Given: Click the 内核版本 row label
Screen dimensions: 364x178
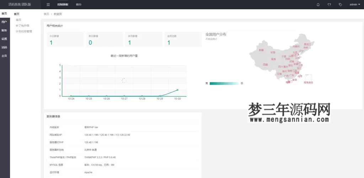Looking at the screenshot, I should click(54, 127).
